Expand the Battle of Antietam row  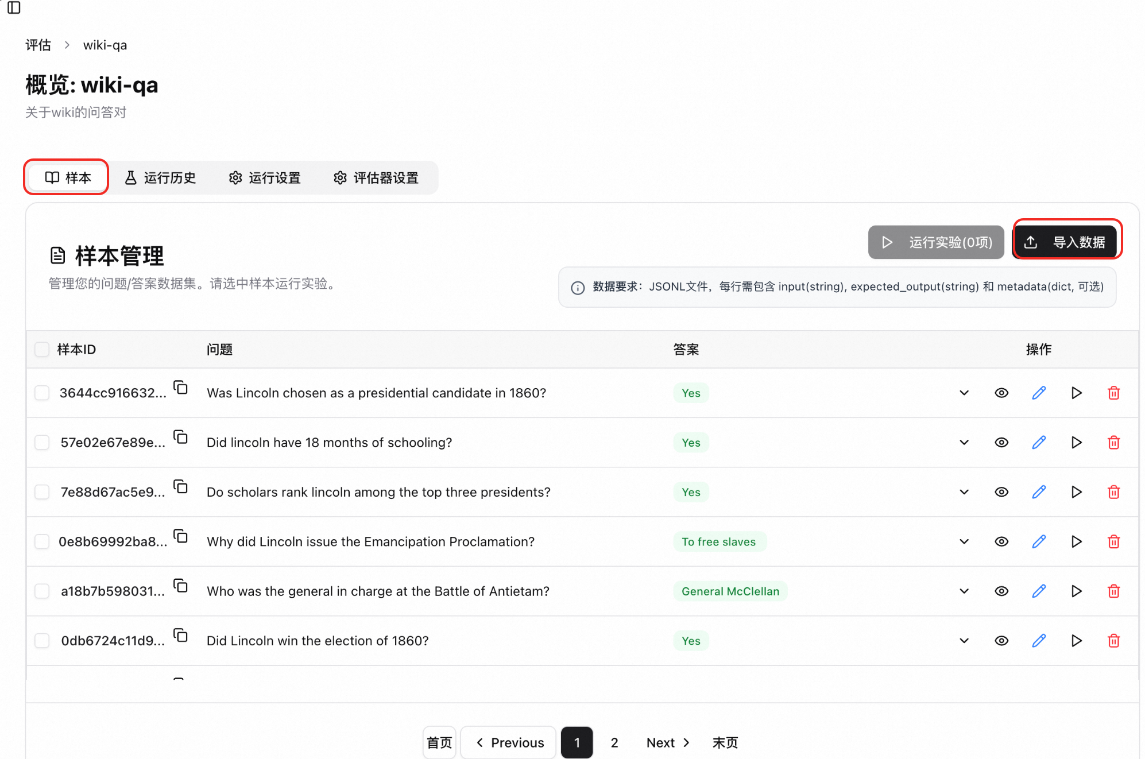click(964, 591)
